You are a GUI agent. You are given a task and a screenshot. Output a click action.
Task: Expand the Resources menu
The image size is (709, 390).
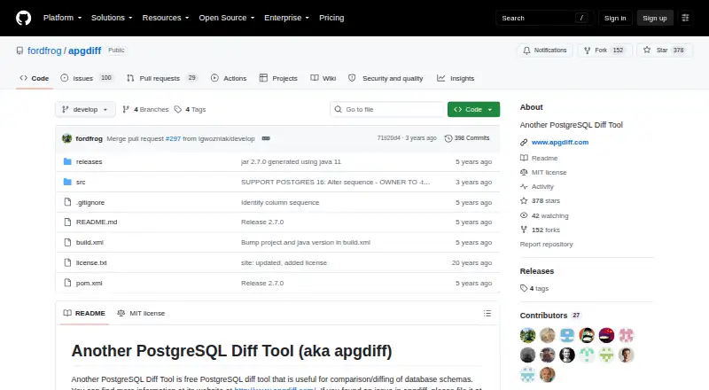pos(166,18)
